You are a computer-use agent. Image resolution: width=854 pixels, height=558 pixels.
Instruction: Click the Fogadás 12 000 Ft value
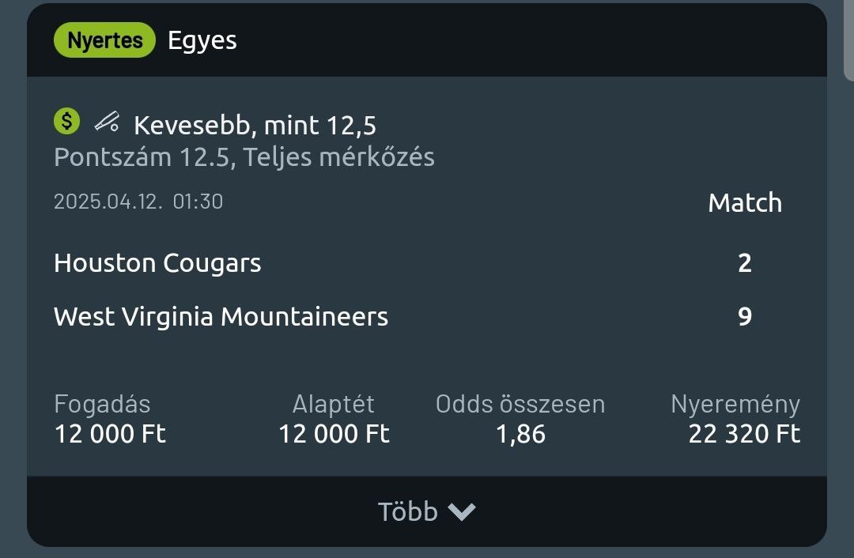(x=110, y=434)
